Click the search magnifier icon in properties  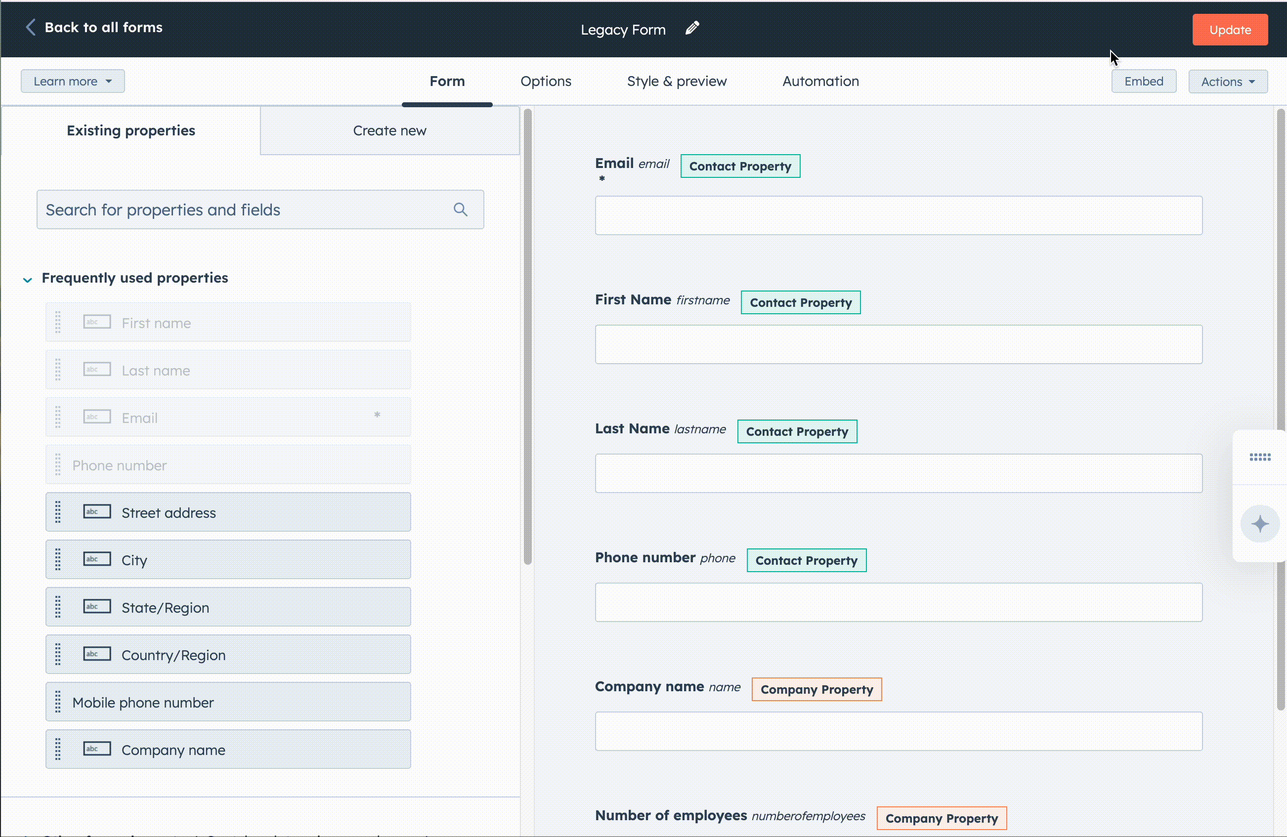(460, 209)
